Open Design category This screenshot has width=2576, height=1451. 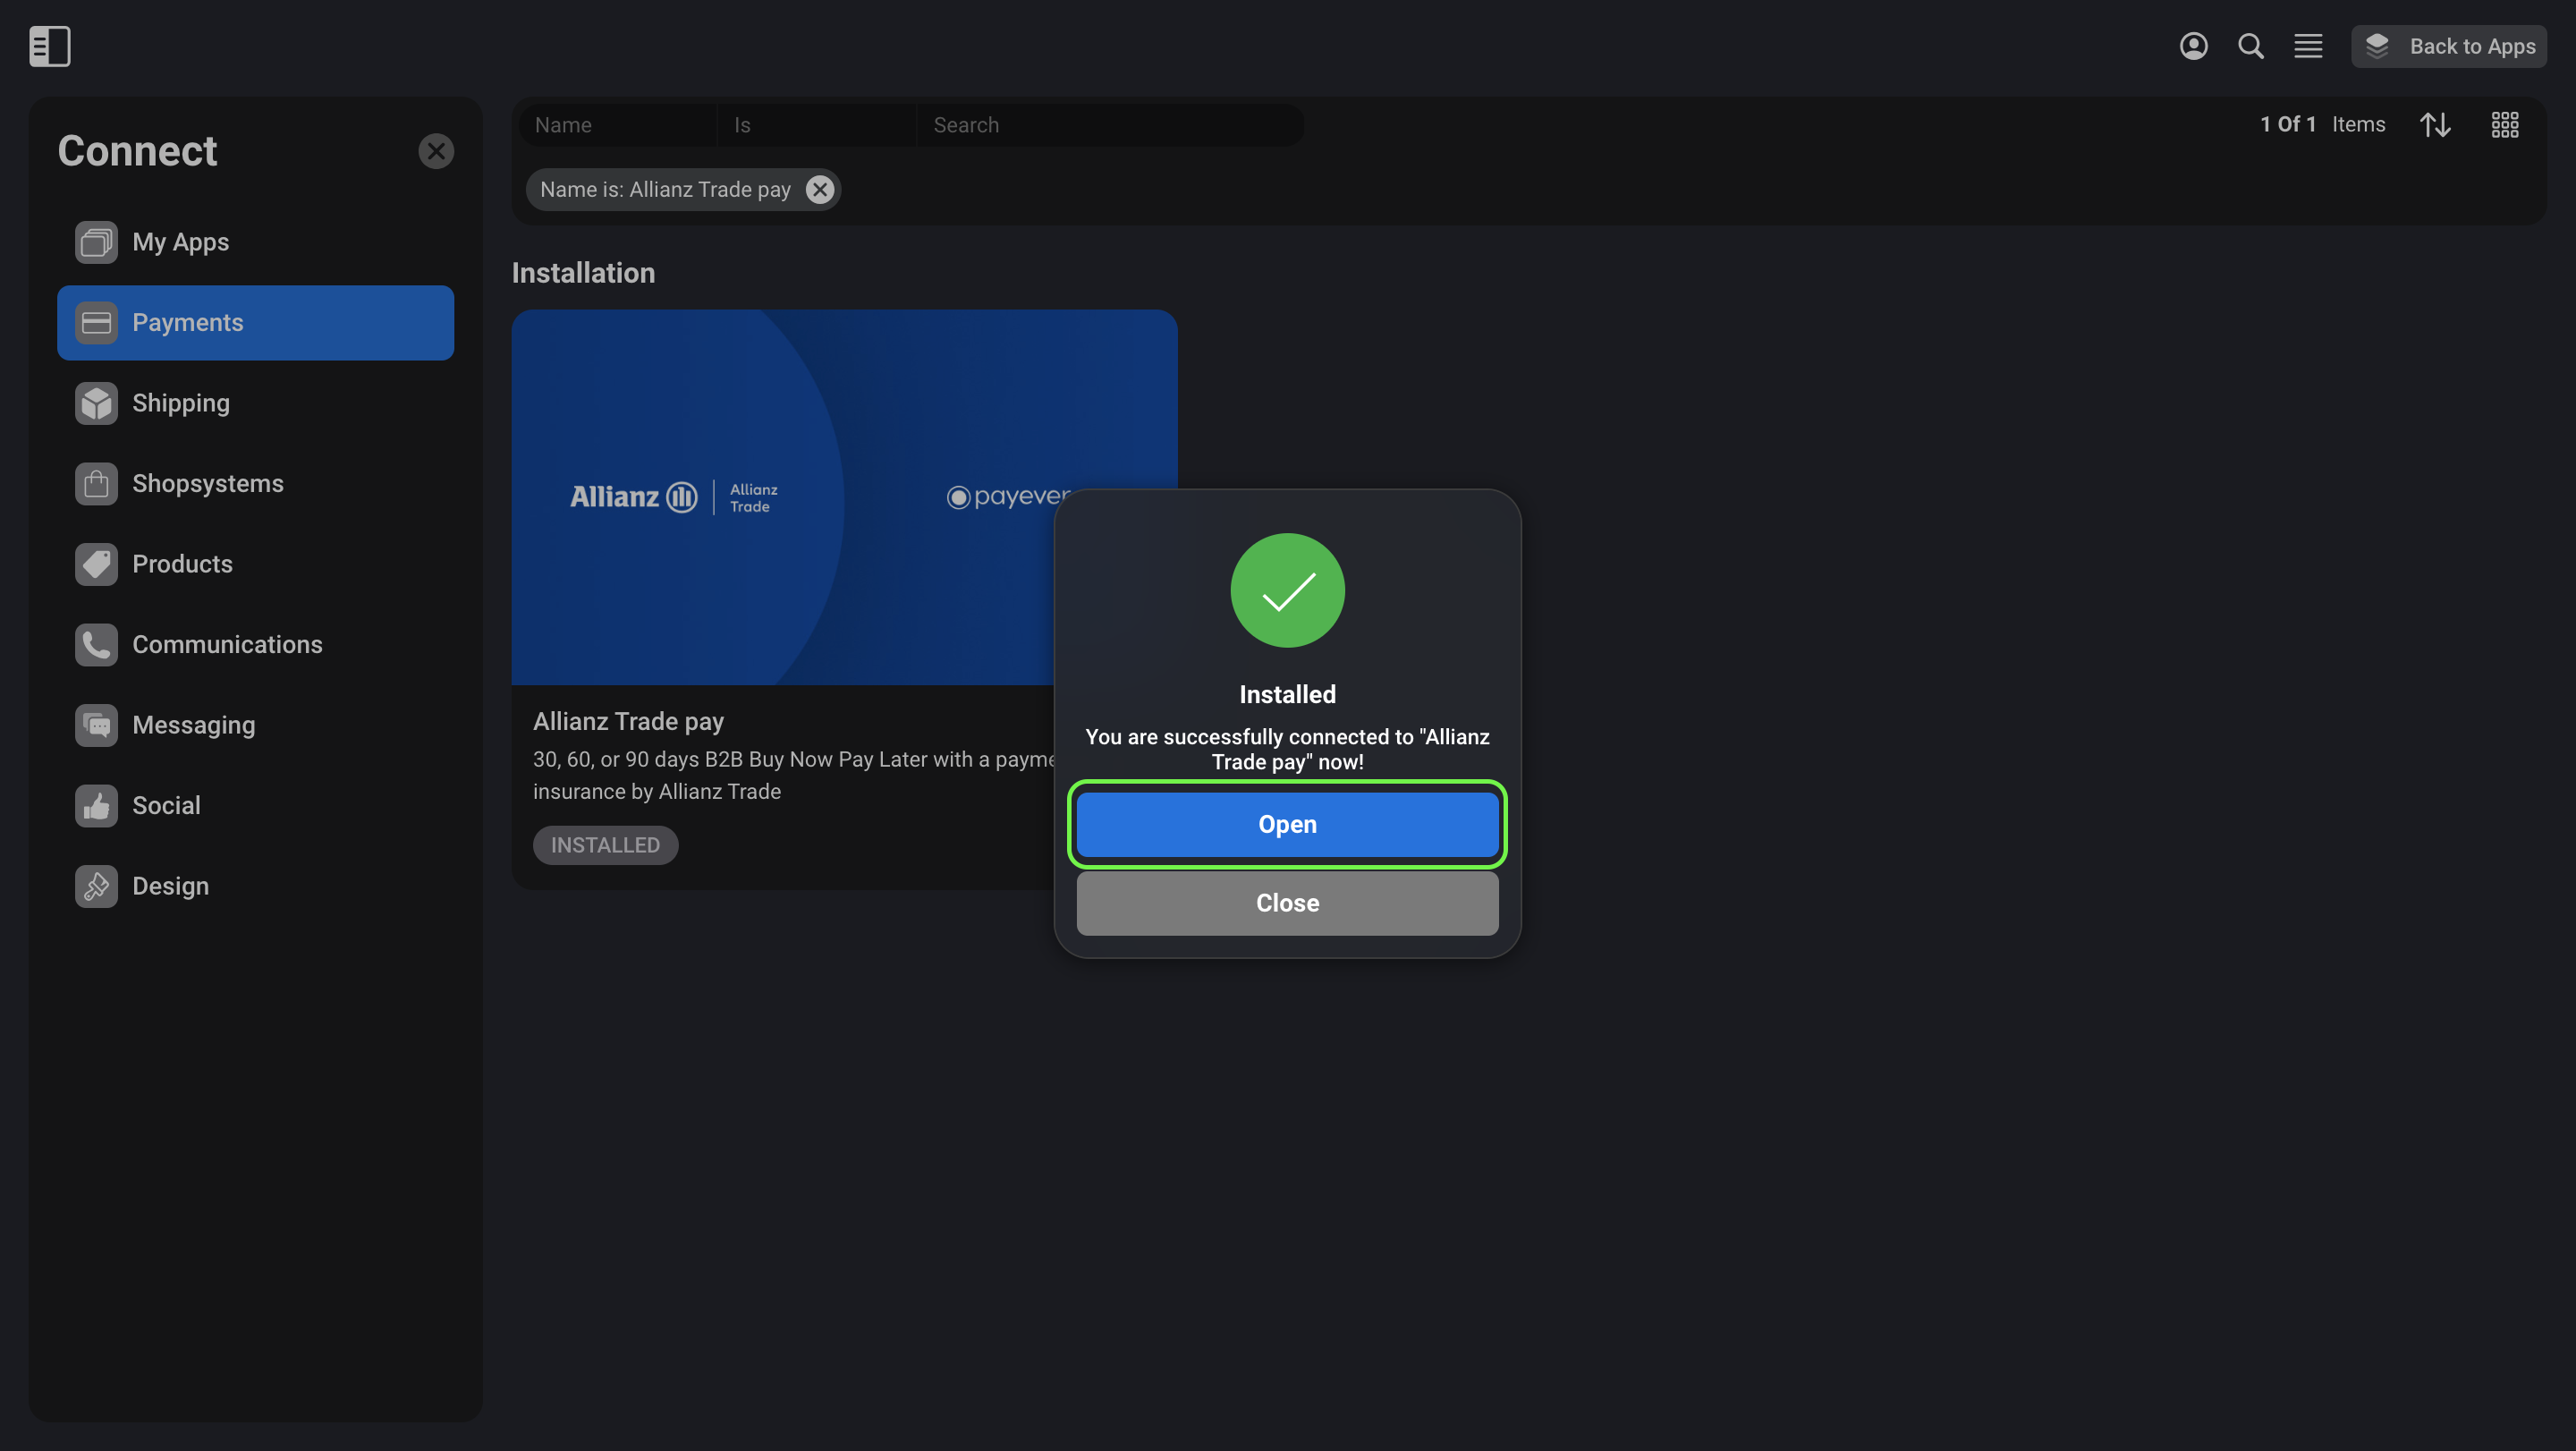[255, 886]
